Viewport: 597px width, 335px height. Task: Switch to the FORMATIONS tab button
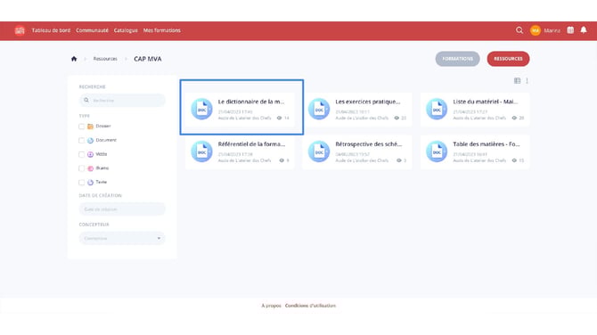[458, 59]
